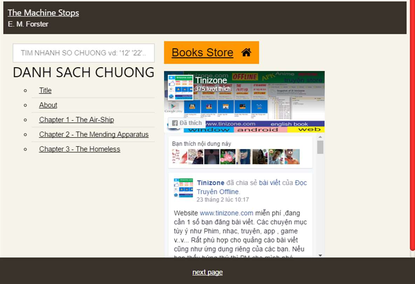Toggle the Facebook 'Đã thích' like button

coord(187,123)
